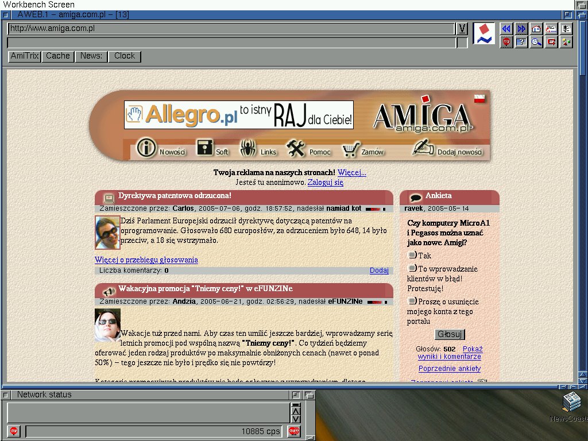Click the red stop-loading toolbar icon
The image size is (588, 441).
point(506,42)
